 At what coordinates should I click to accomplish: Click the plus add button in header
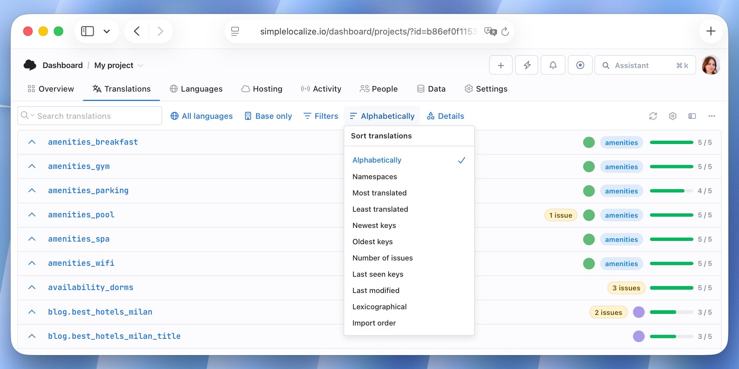coord(501,65)
